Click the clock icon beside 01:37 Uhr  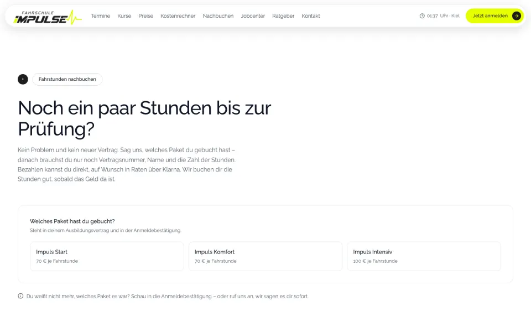click(x=422, y=16)
